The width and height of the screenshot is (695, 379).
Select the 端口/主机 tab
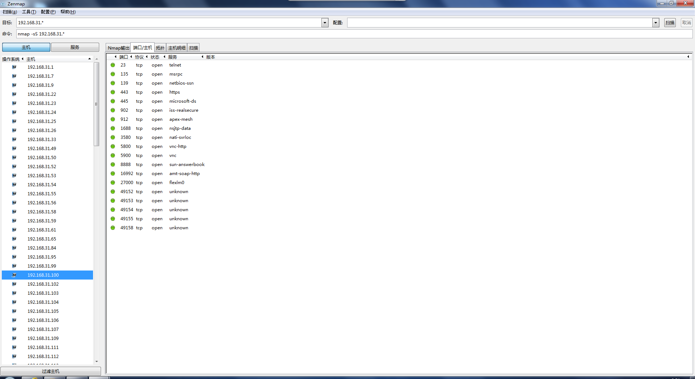point(142,47)
